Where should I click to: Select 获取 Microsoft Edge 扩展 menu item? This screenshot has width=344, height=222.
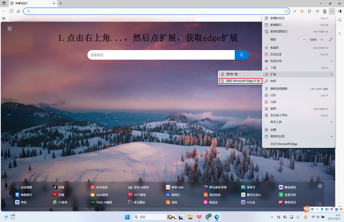(x=240, y=81)
